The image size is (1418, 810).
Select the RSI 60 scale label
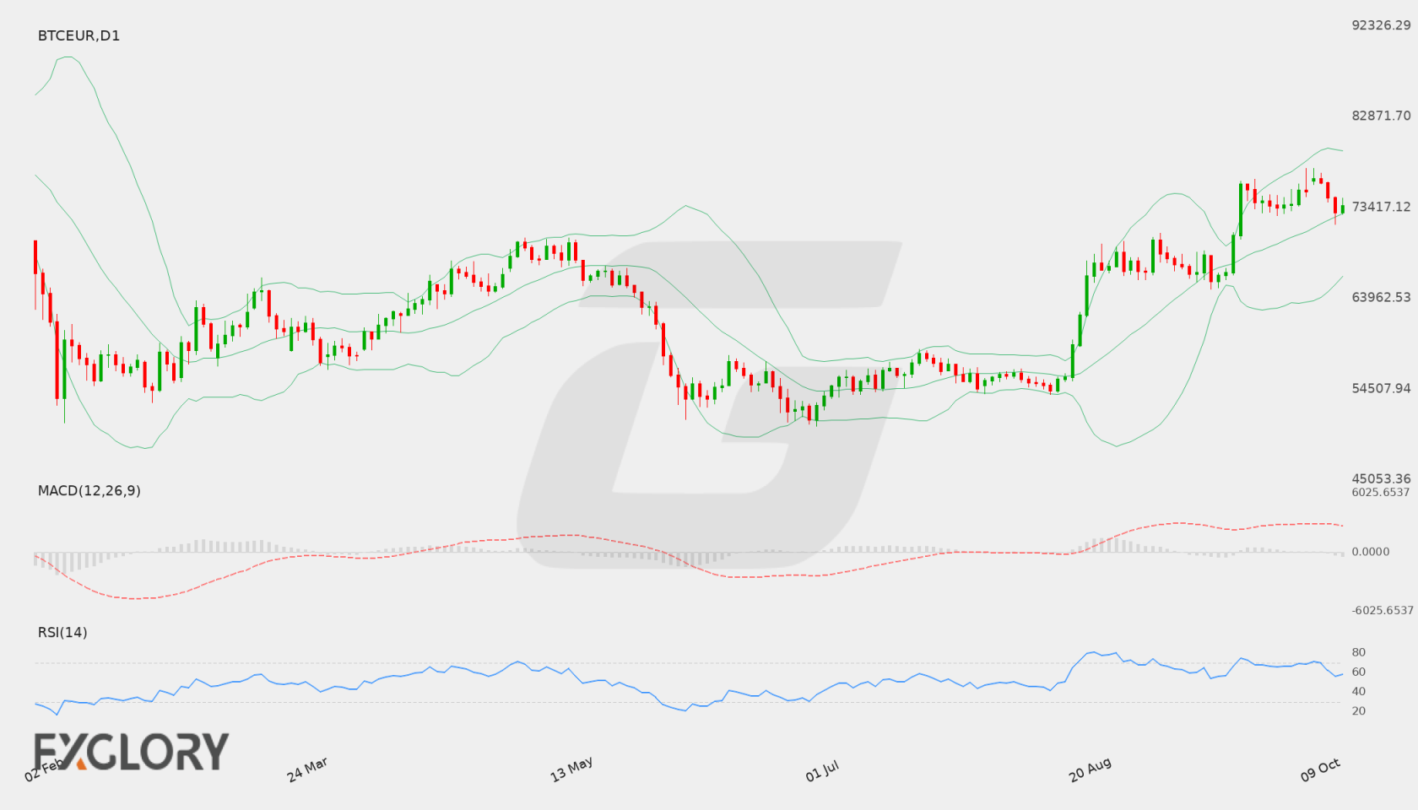1359,672
